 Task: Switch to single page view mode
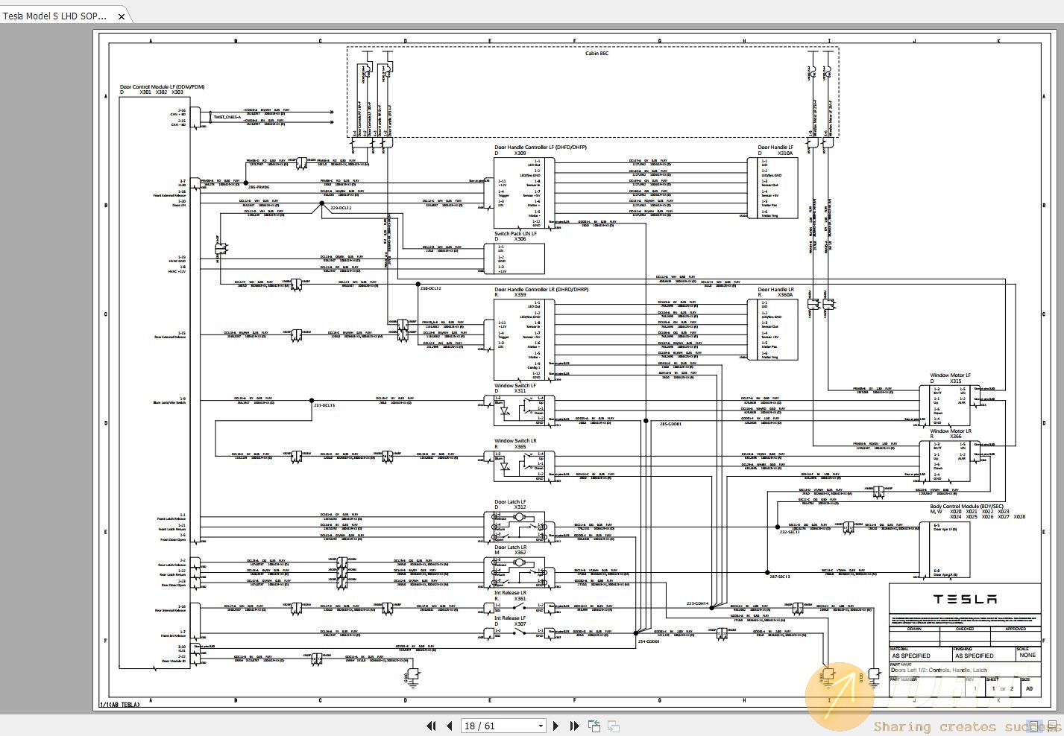click(x=1033, y=726)
